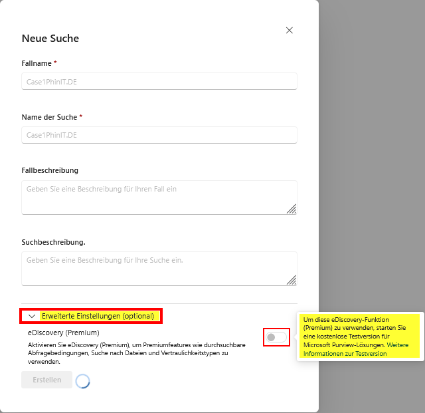Focus the Name der Suche text box
Image resolution: width=425 pixels, height=413 pixels.
coord(159,135)
